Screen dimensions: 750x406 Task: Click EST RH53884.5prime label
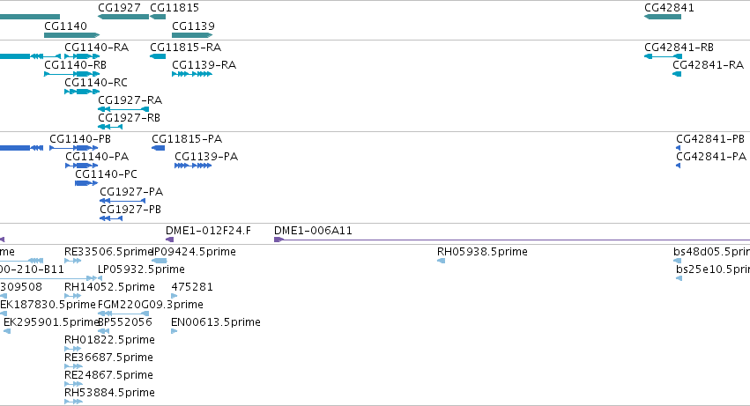click(x=109, y=393)
